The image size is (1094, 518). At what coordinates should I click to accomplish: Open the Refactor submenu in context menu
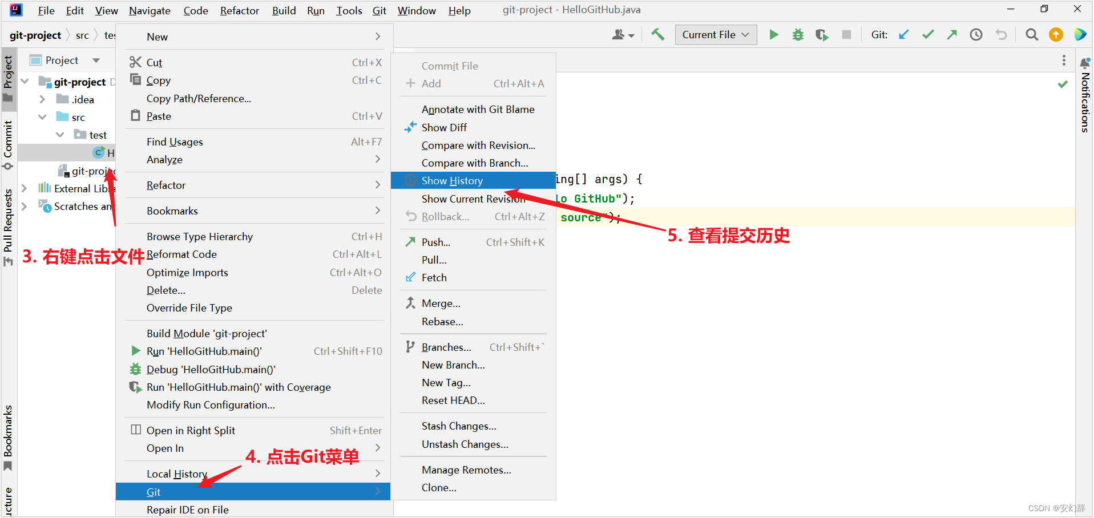click(x=255, y=185)
